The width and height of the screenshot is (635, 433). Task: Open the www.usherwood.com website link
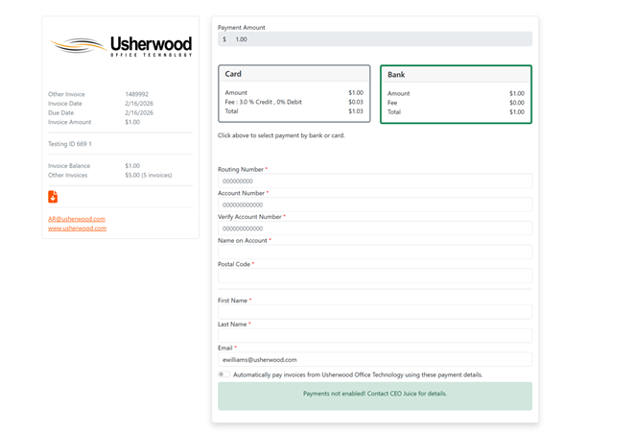(x=78, y=229)
